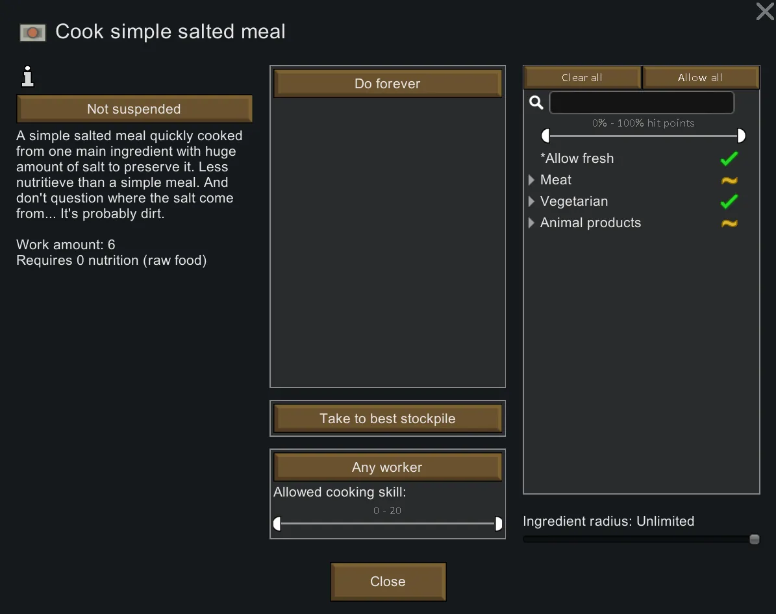Screen dimensions: 776x614
Task: Toggle the Vegetarian category checkmark
Action: point(729,202)
